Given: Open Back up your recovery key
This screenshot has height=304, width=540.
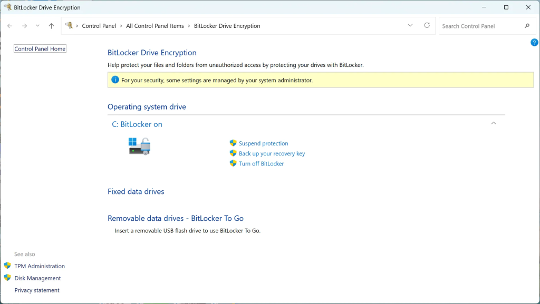Looking at the screenshot, I should pos(272,154).
